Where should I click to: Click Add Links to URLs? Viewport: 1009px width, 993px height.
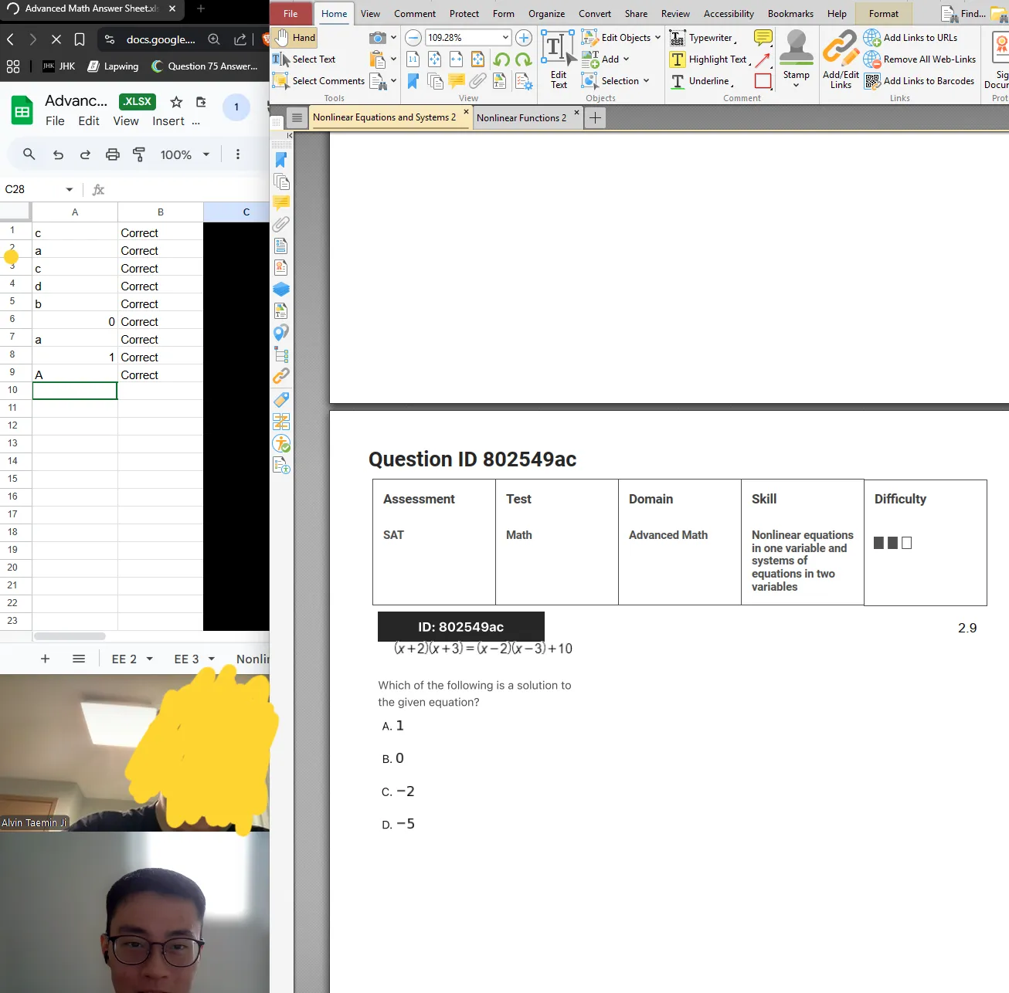(911, 37)
